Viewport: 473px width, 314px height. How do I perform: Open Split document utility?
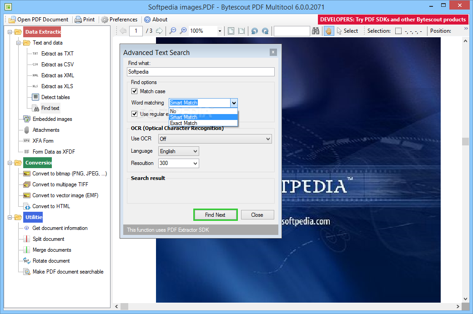(48, 239)
